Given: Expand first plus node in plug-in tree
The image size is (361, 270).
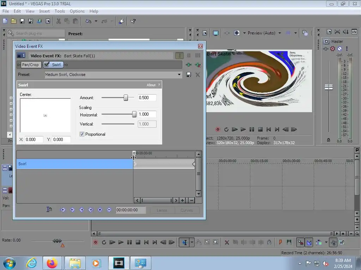Looking at the screenshot, I should [11, 98].
